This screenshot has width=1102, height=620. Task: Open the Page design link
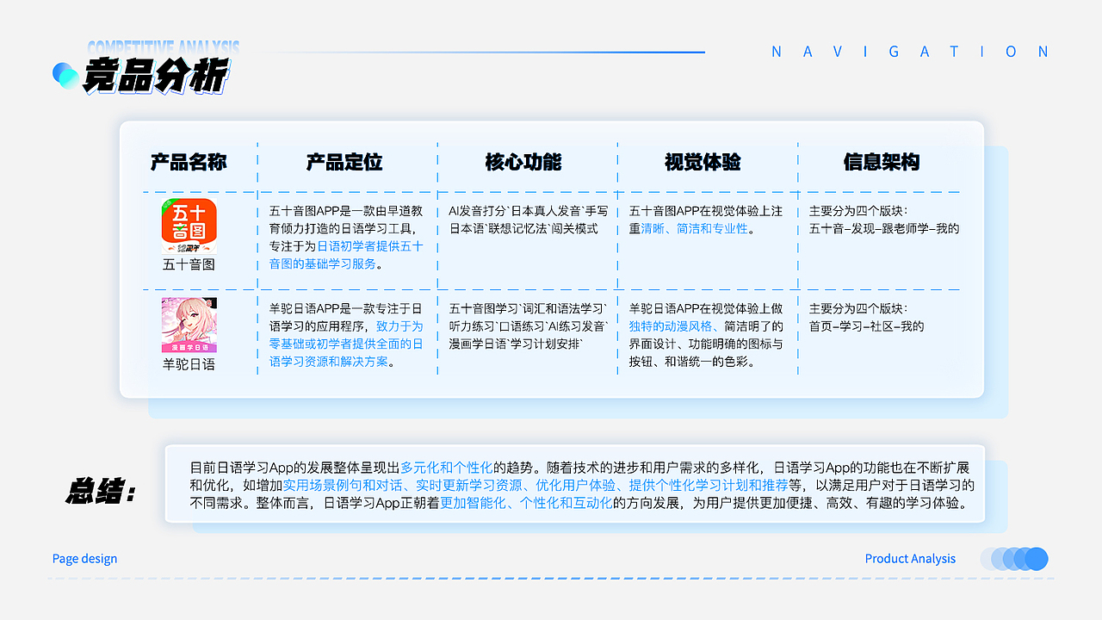coord(84,559)
